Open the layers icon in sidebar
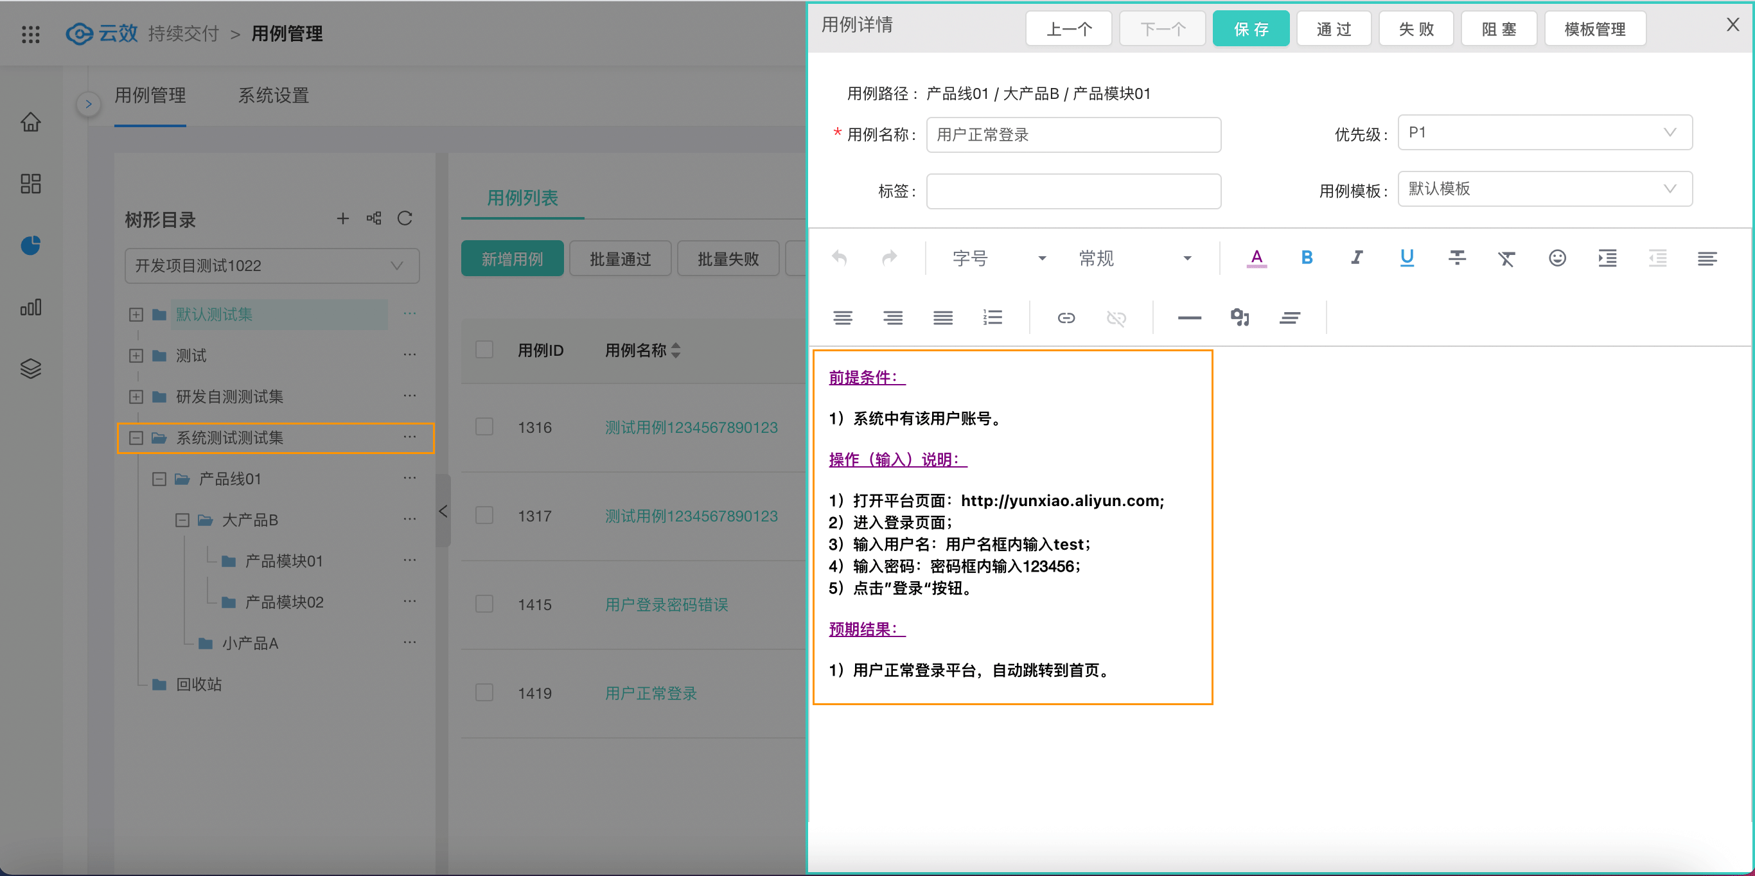Screen dimensions: 1755x876 pyautogui.click(x=31, y=369)
